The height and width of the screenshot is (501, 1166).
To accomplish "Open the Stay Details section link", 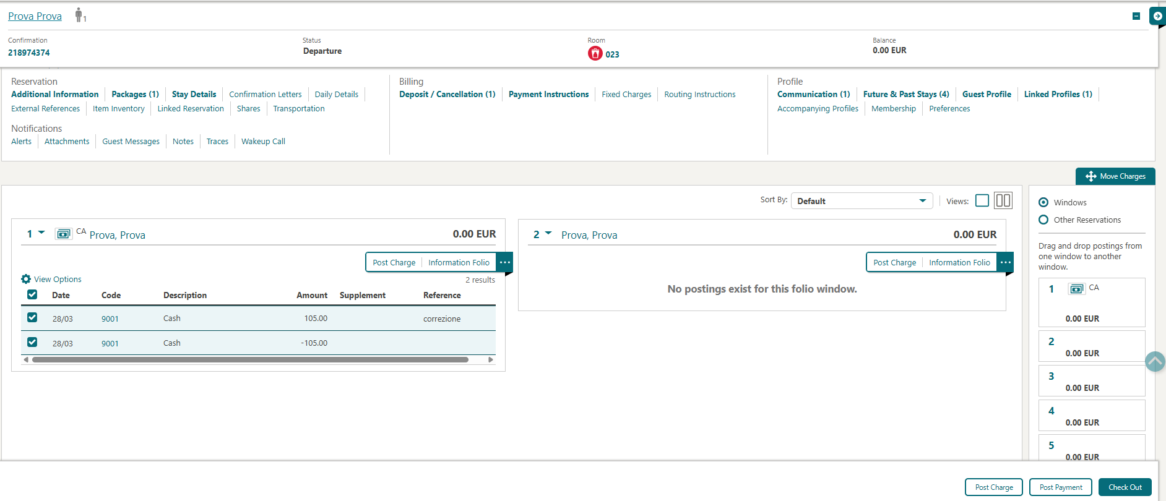I will (x=194, y=95).
